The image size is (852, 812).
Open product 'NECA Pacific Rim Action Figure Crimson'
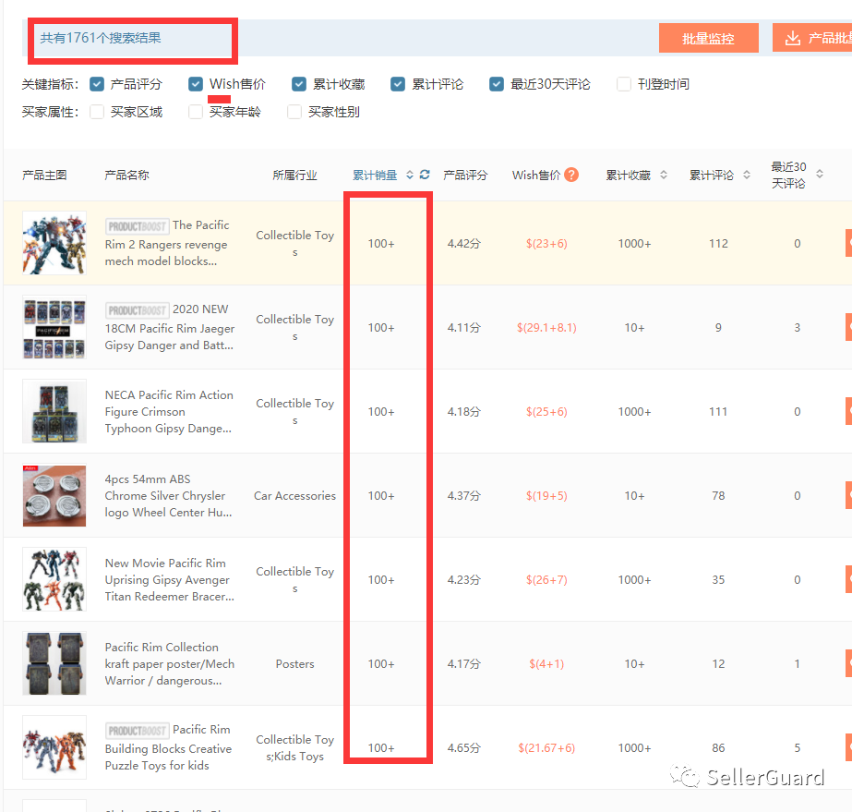click(x=169, y=411)
